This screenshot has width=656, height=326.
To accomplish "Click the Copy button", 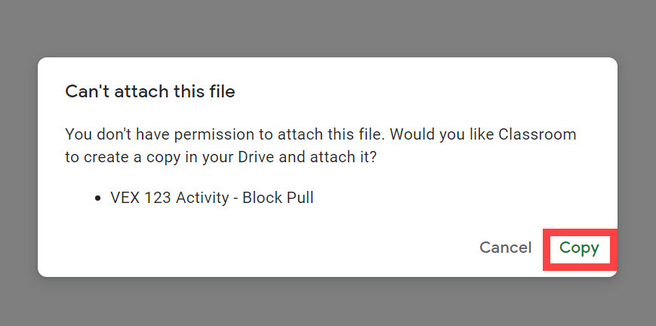I will coord(579,248).
